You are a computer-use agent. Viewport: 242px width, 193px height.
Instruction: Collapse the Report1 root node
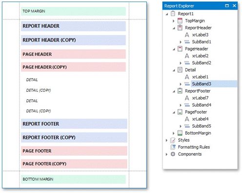167,14
